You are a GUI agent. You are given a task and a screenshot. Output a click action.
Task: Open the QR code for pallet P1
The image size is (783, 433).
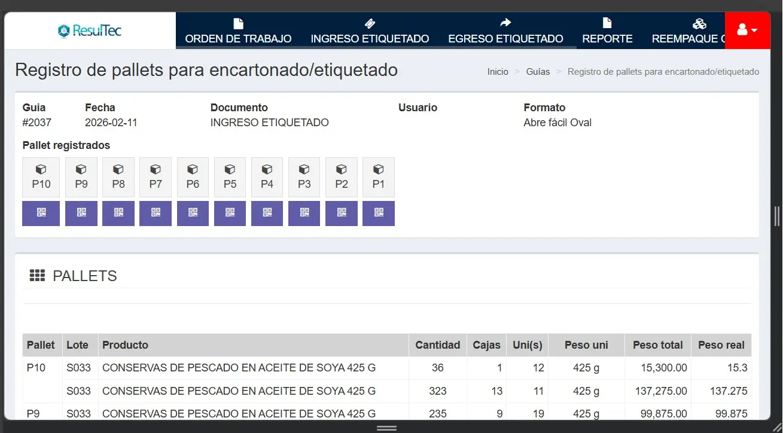tap(378, 213)
